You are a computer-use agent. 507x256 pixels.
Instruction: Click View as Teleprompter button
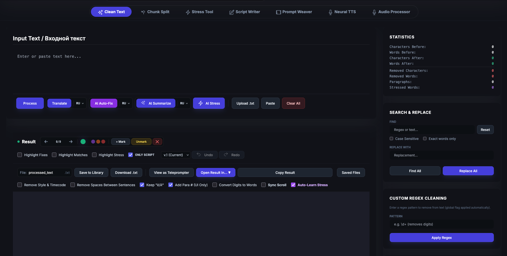[171, 172]
